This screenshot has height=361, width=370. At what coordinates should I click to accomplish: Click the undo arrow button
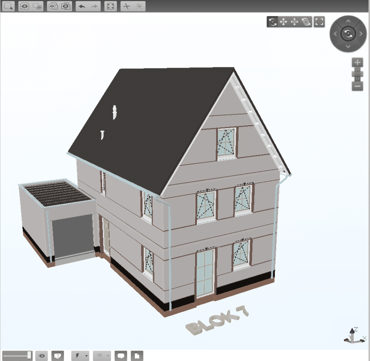82,6
